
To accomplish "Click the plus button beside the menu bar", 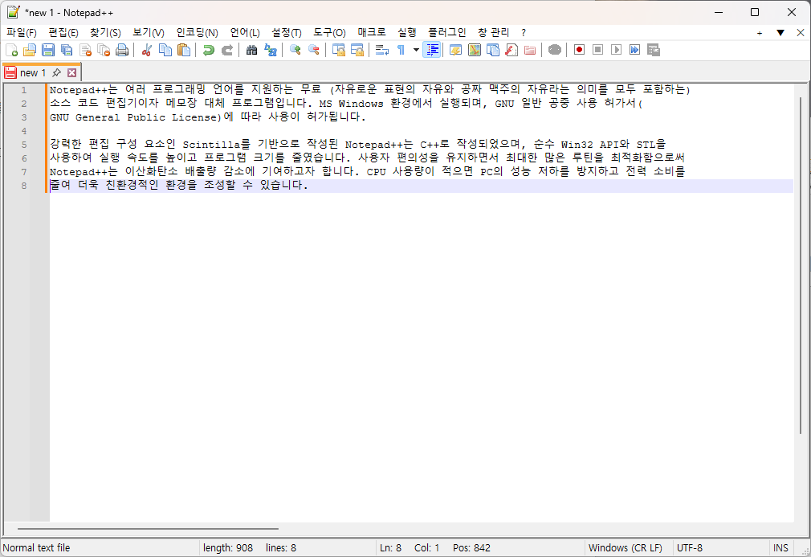I will click(760, 33).
